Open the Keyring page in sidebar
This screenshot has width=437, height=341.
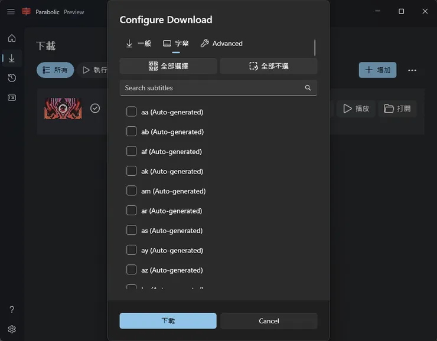tap(12, 98)
